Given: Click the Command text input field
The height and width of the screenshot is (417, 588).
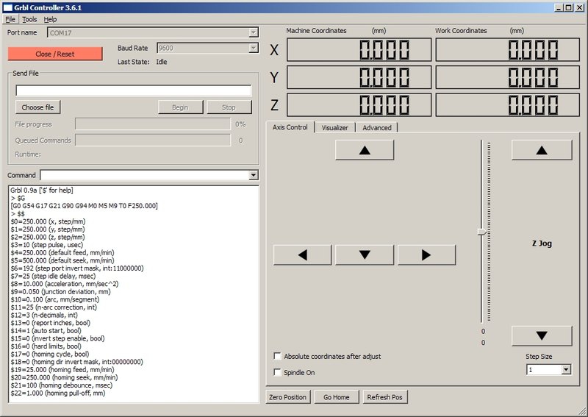Looking at the screenshot, I should point(145,175).
